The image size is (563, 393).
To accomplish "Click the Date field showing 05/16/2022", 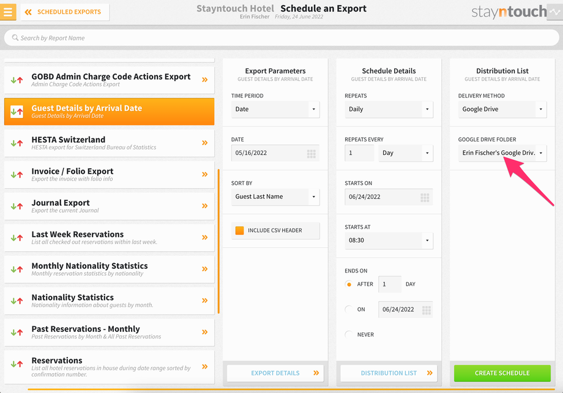I will point(275,153).
